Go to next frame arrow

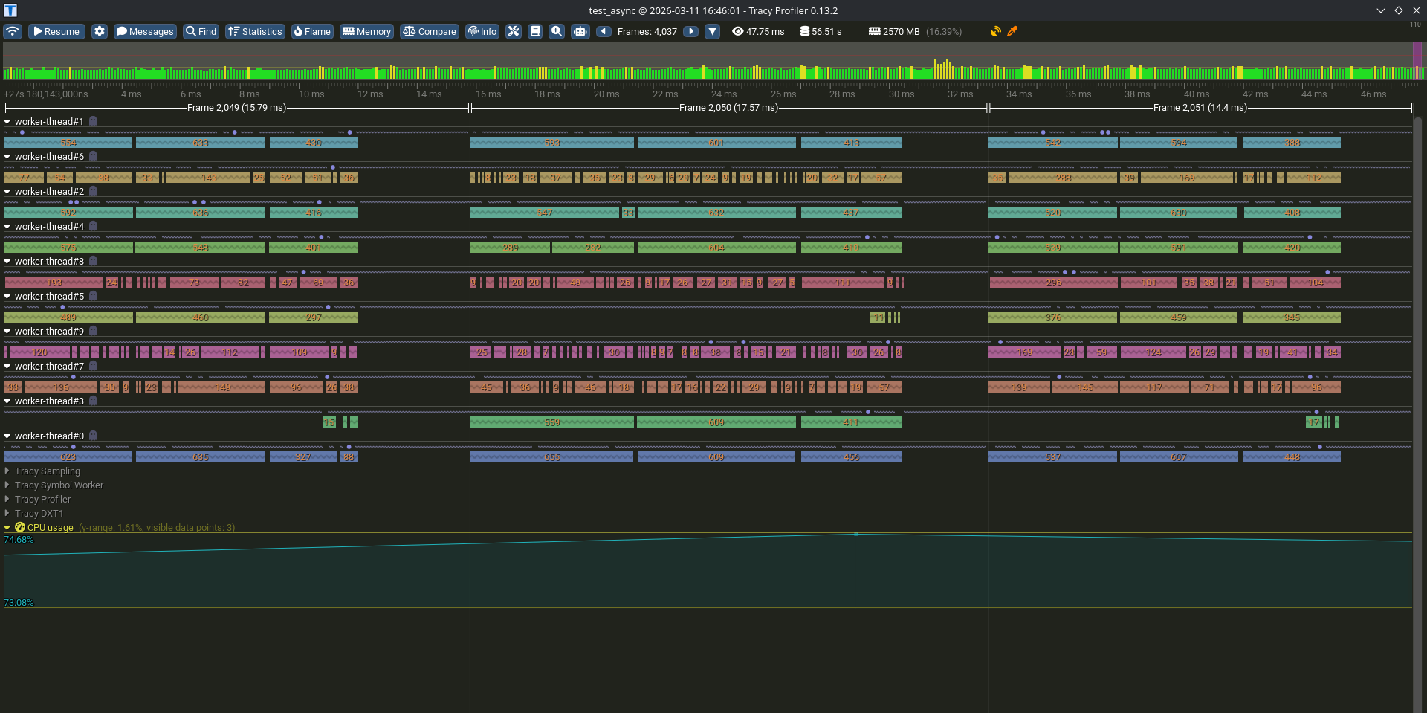(691, 31)
